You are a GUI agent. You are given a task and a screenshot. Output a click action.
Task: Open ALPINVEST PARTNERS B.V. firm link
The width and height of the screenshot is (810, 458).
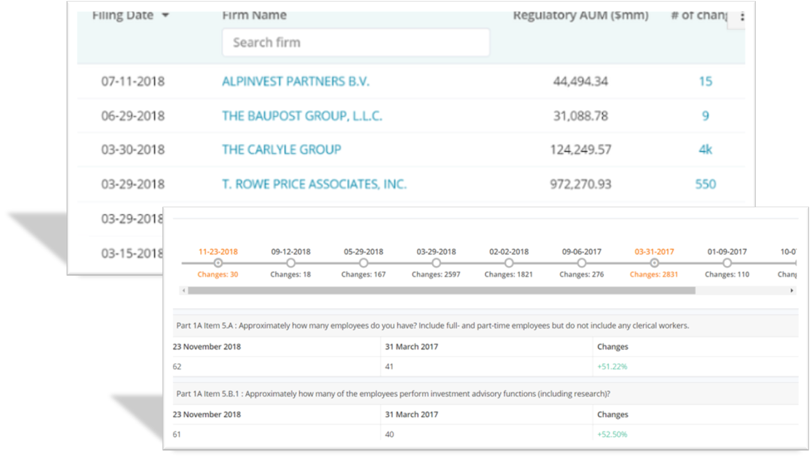pyautogui.click(x=295, y=81)
